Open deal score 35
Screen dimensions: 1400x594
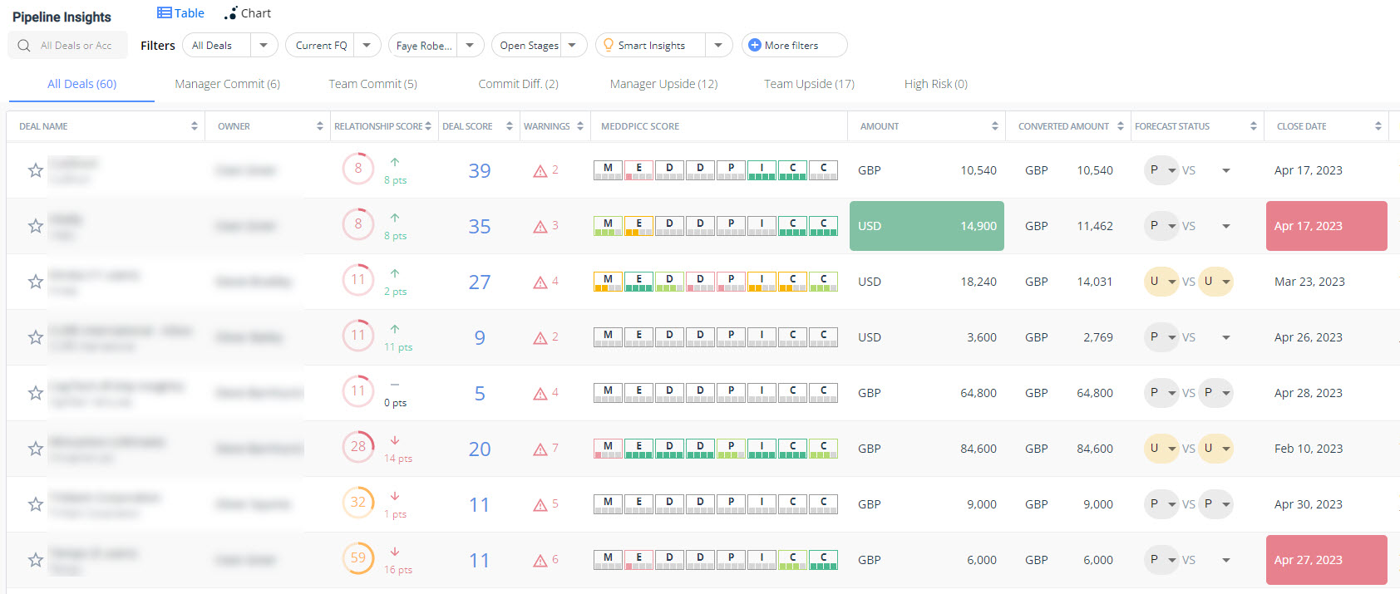(x=480, y=226)
